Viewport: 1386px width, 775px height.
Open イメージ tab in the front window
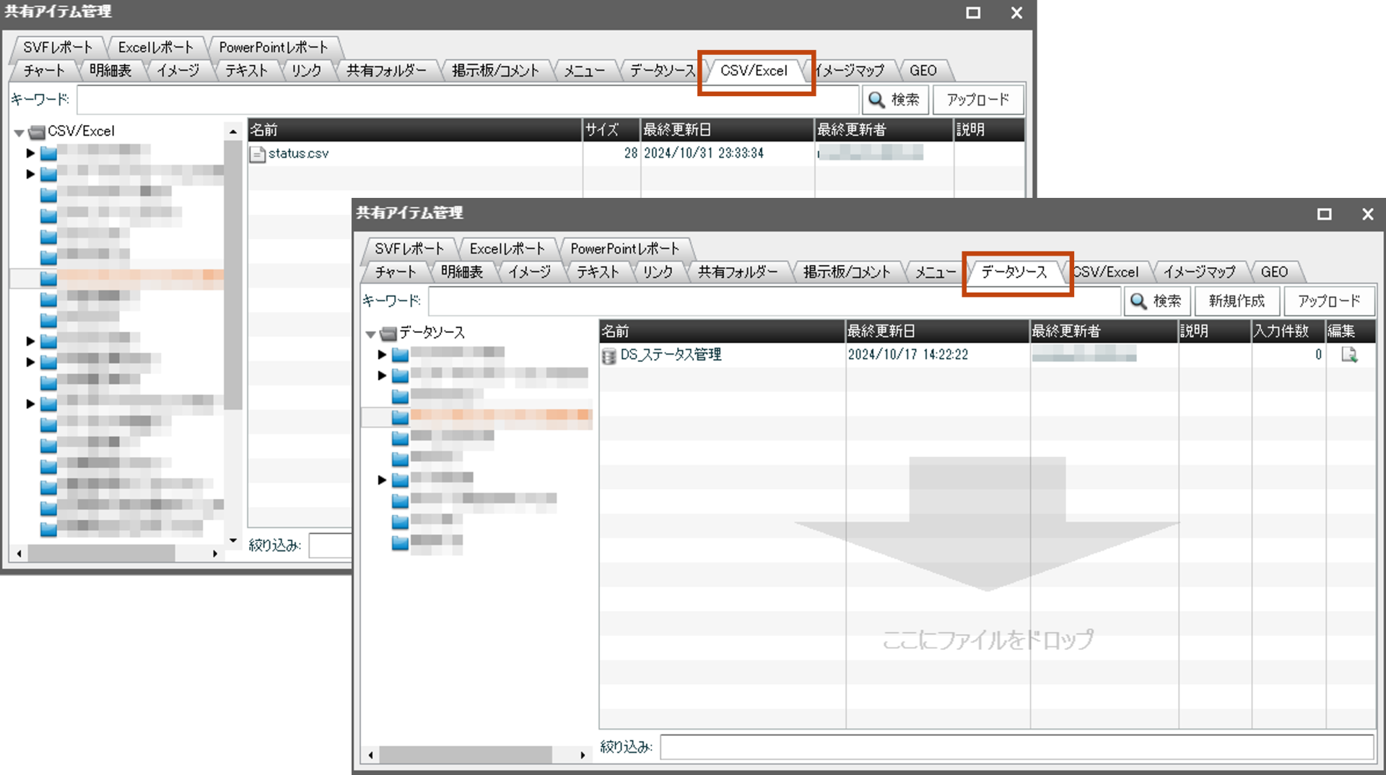(x=529, y=272)
